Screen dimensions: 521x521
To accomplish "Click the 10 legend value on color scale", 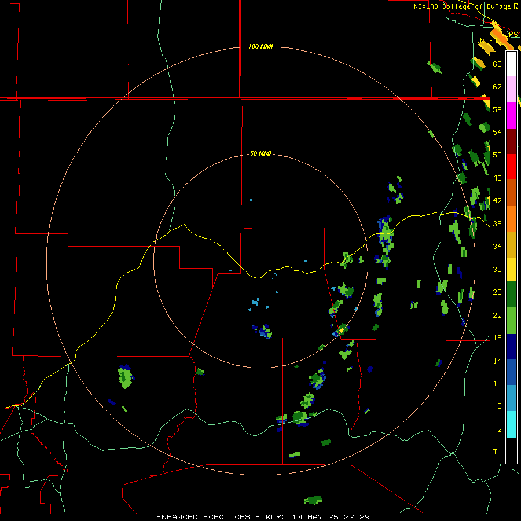I will [x=497, y=384].
